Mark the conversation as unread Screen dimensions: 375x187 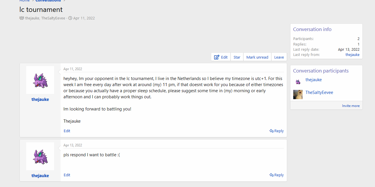coord(257,57)
